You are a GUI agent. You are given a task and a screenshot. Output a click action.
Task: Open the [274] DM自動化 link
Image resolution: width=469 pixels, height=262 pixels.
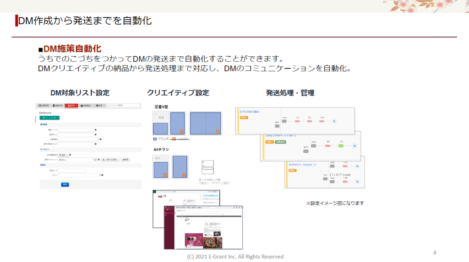(x=250, y=112)
